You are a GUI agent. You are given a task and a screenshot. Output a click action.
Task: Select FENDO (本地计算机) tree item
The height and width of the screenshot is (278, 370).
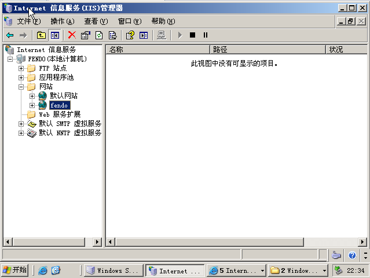[x=57, y=59]
